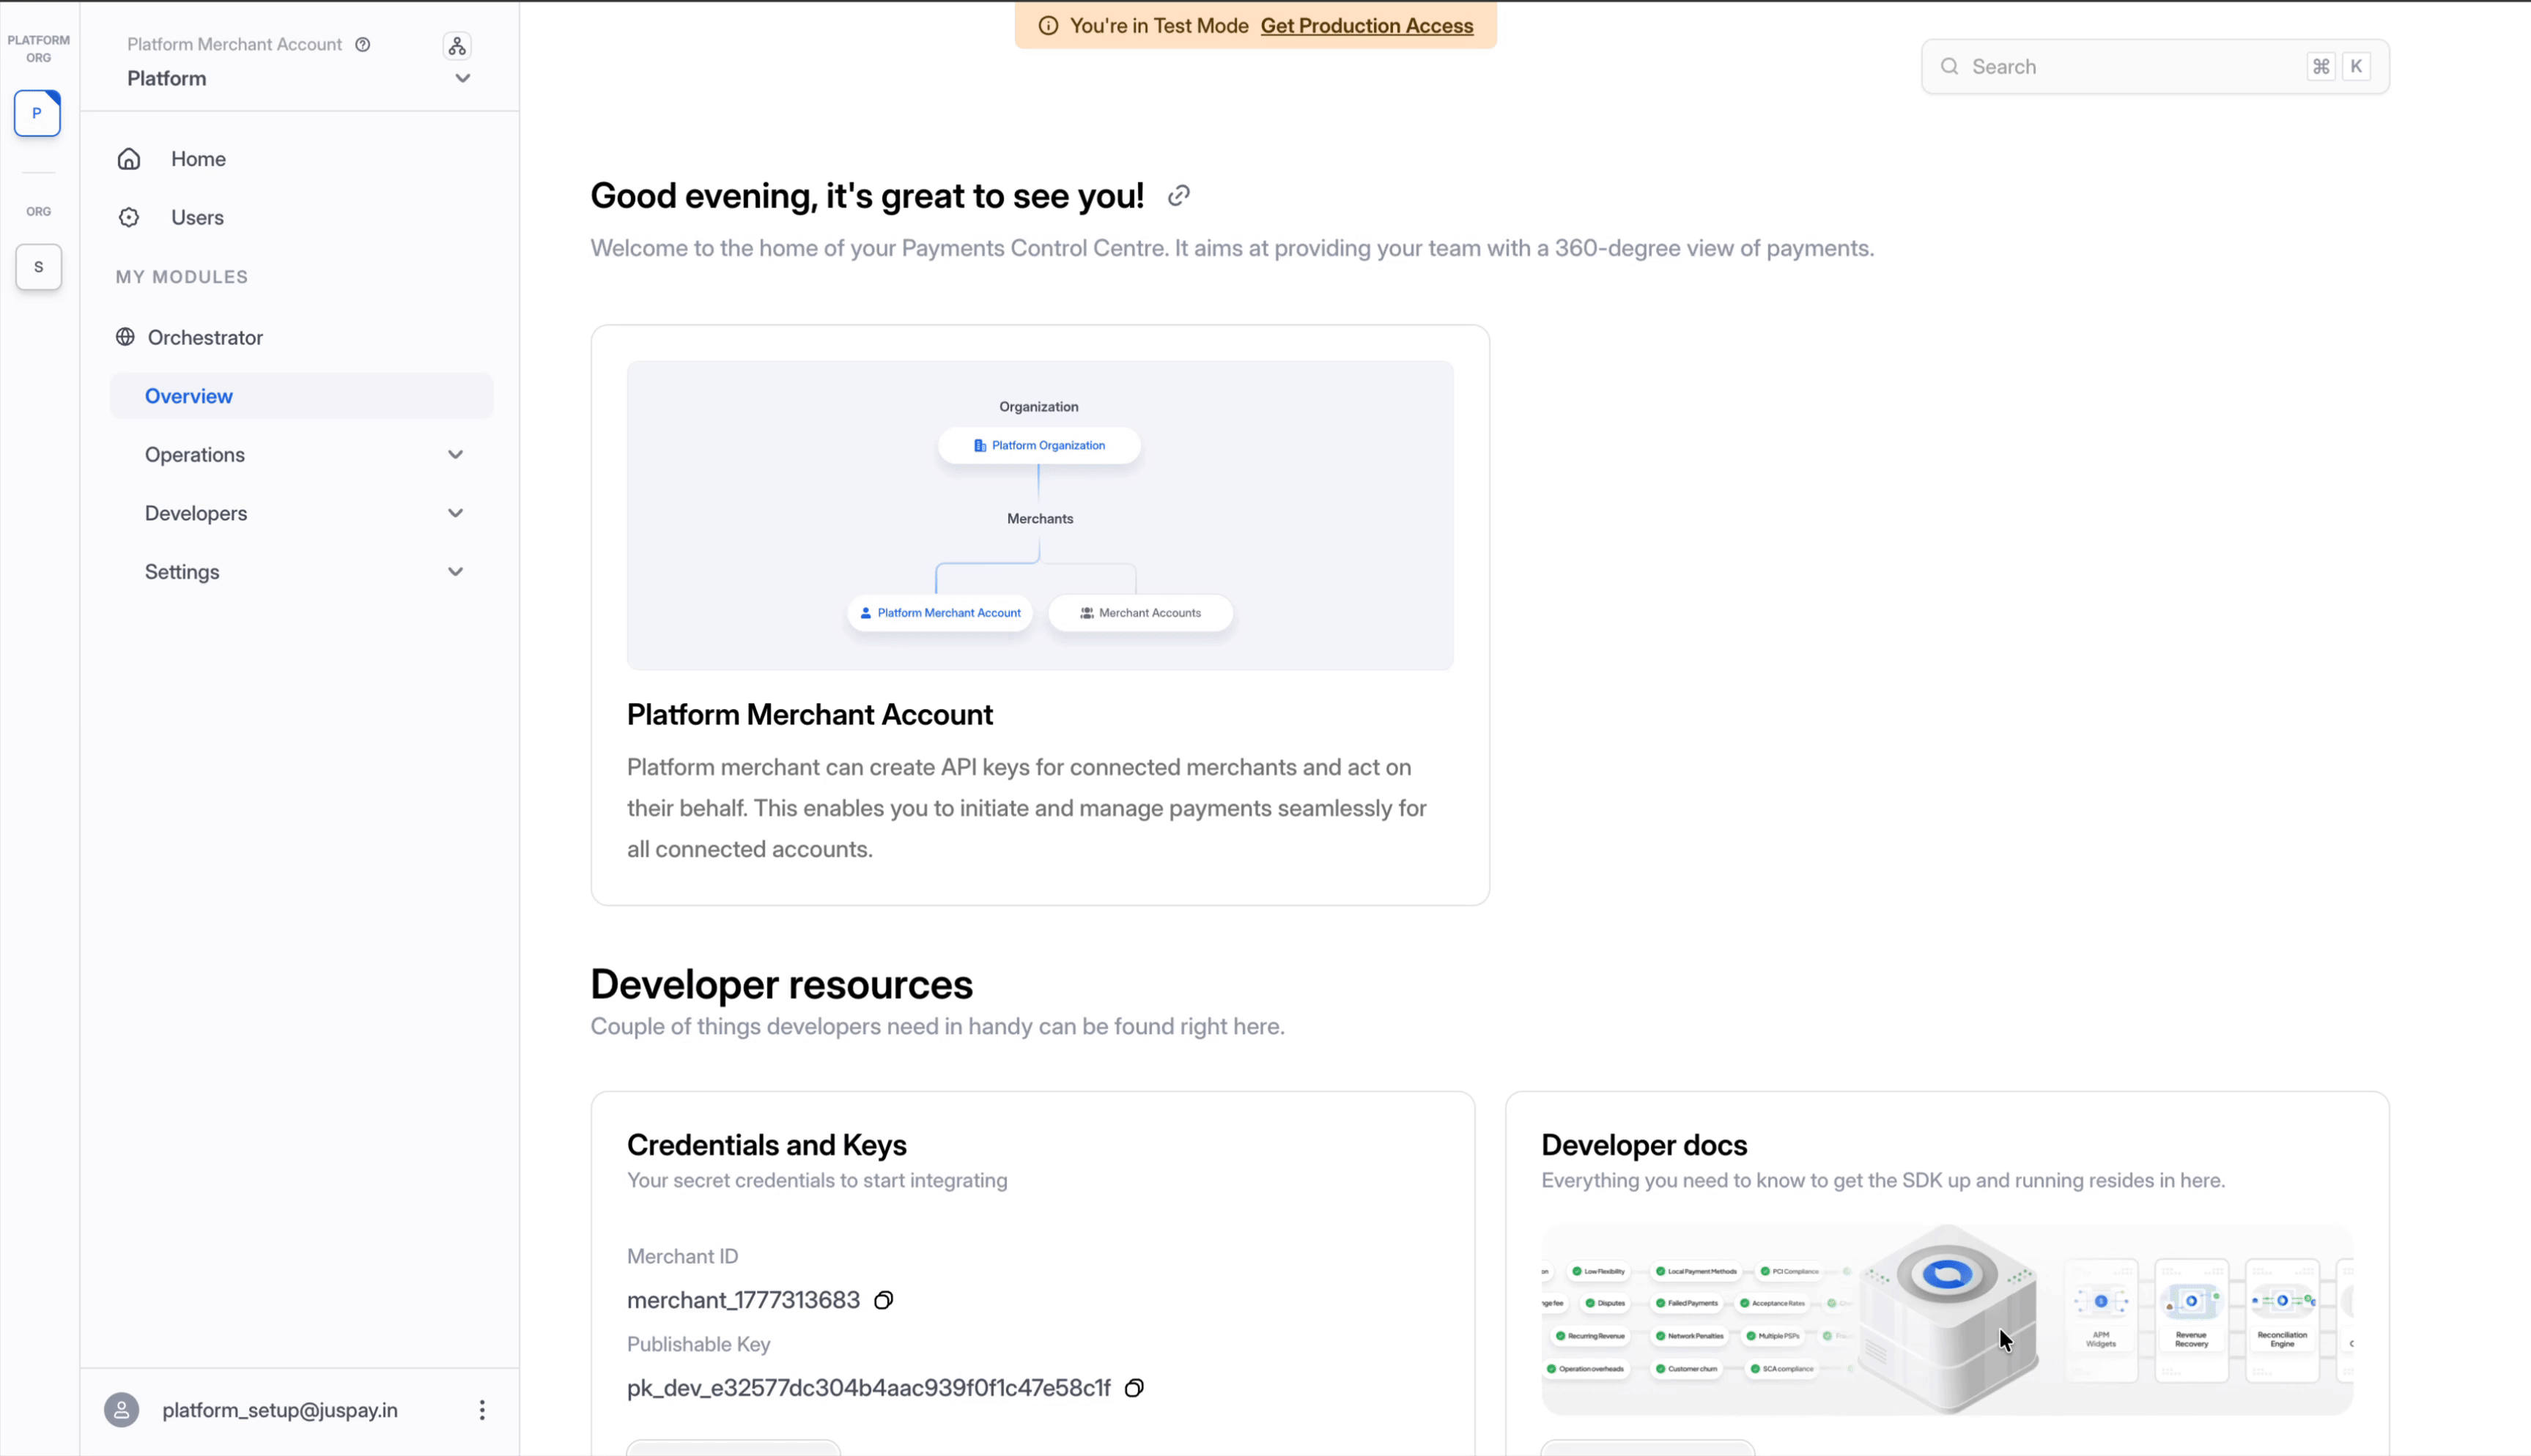Viewport: 2531px width, 1456px height.
Task: Click the pk_dev publishable key text
Action: pyautogui.click(x=868, y=1388)
